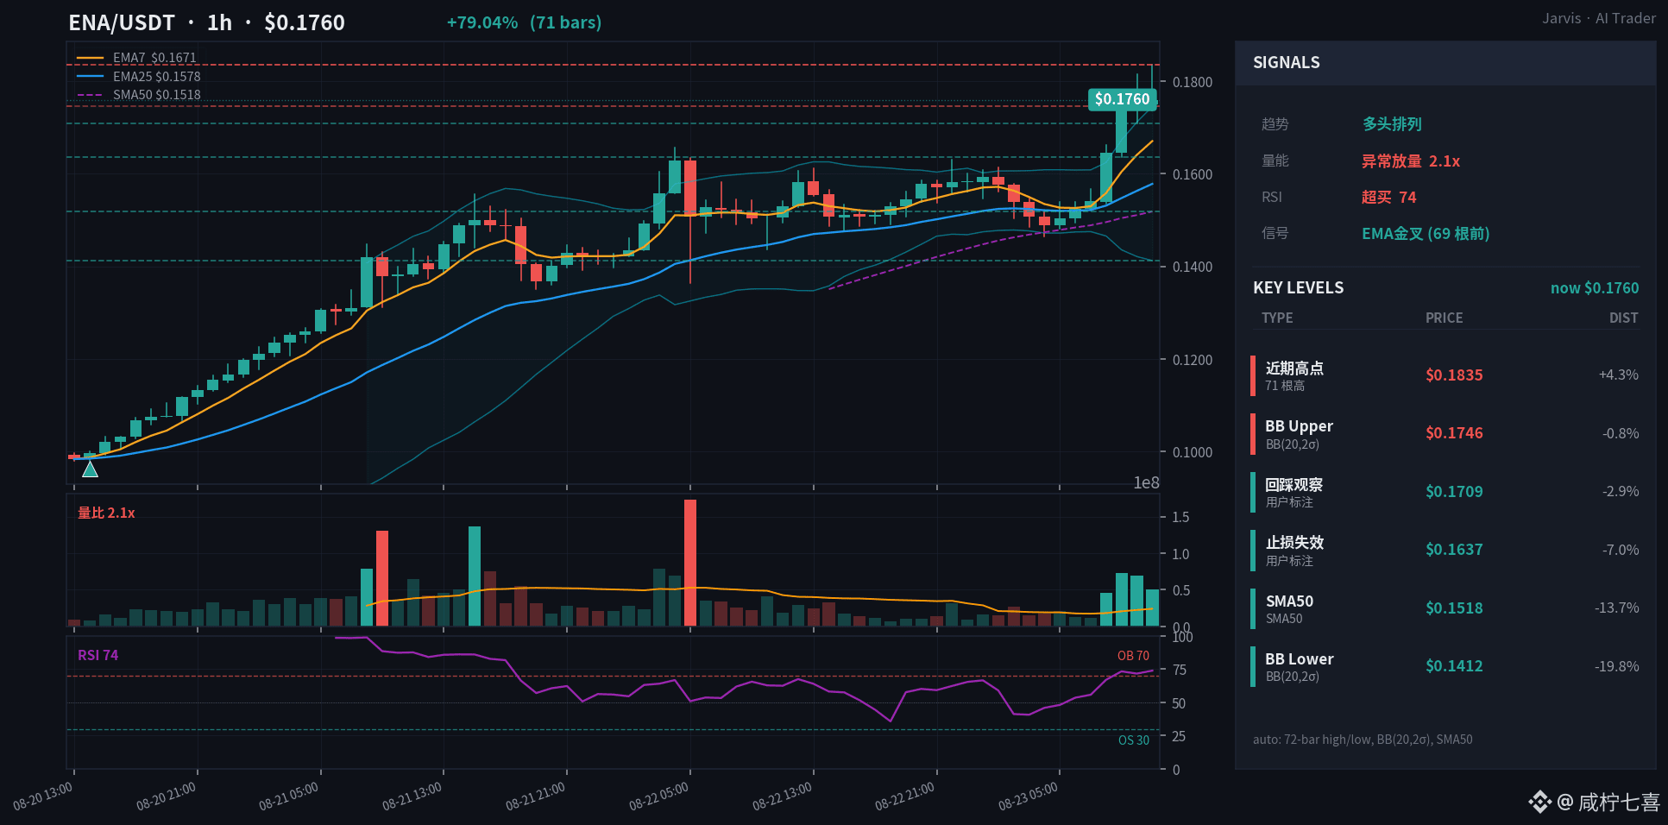Click the $0.1746 BB Upper price
1668x825 pixels.
[1454, 433]
